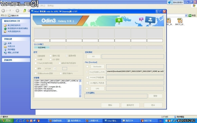The image size is (197, 123).
Task: Click the 共用這個資料夾 share icon
Action: pos(5,31)
